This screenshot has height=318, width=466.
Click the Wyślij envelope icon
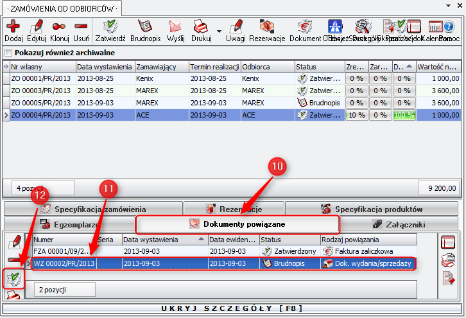pyautogui.click(x=175, y=26)
